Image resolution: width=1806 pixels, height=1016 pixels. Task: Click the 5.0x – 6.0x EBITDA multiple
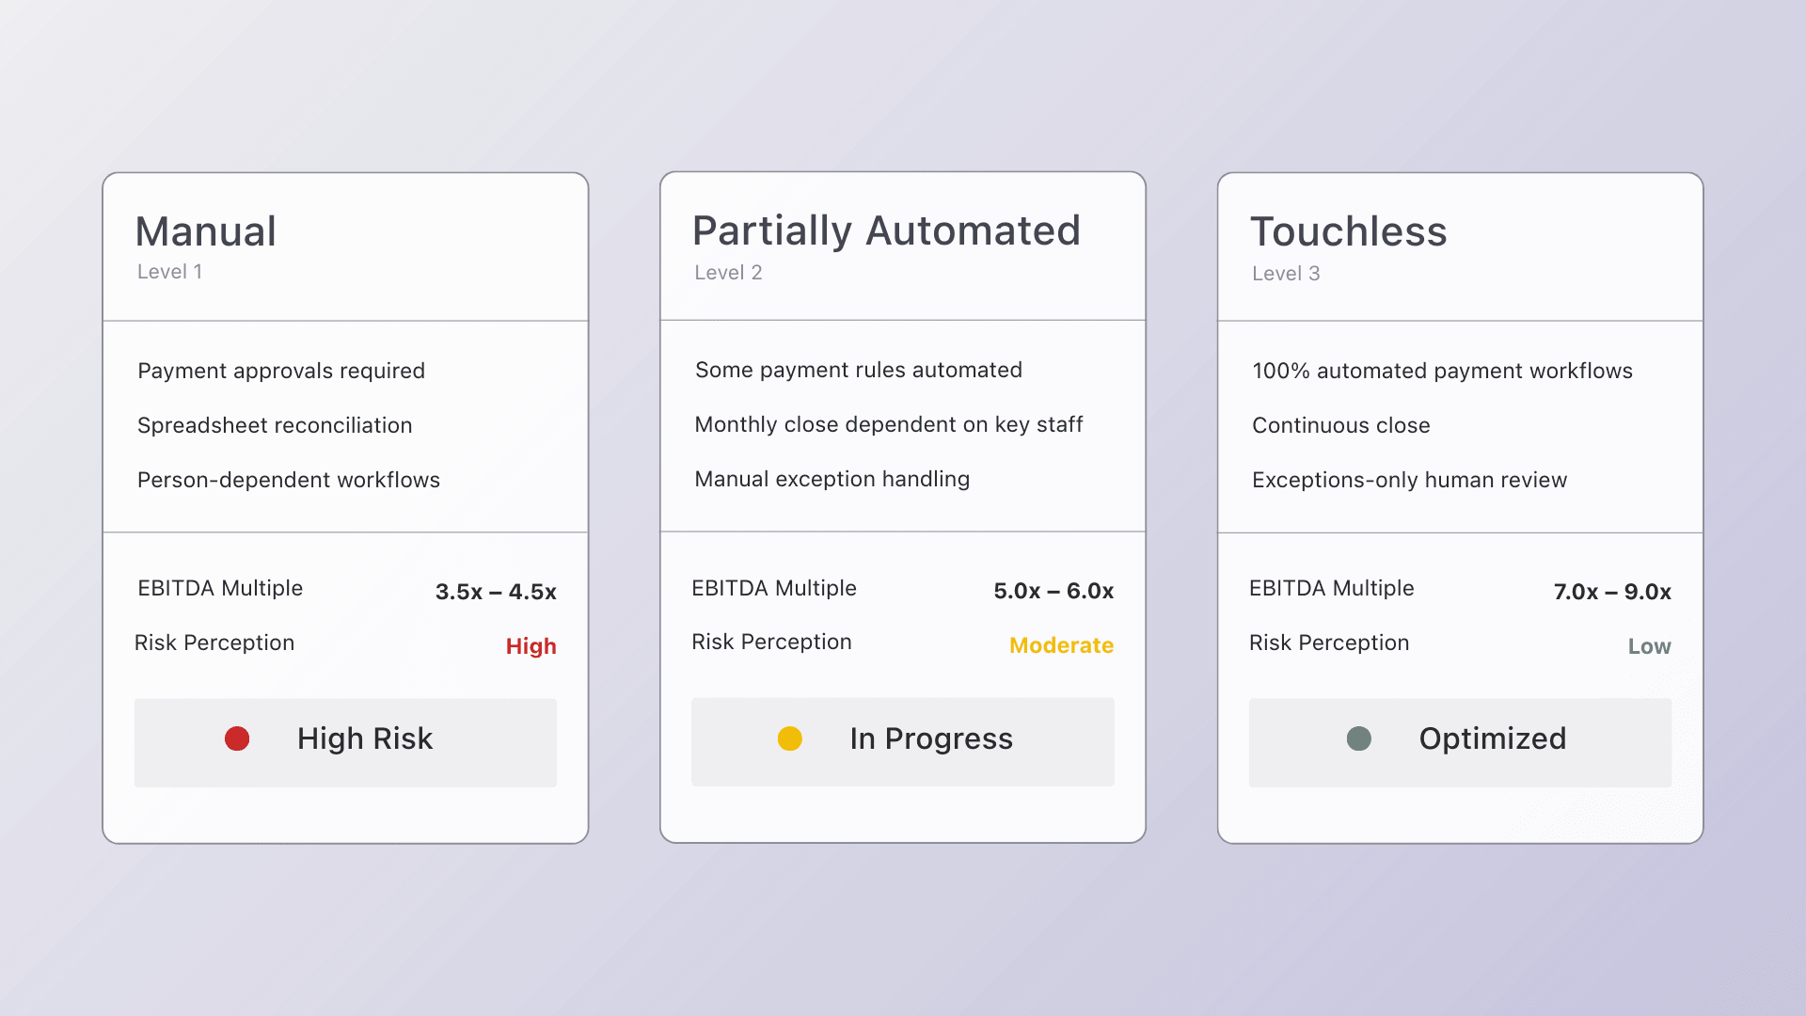[x=1053, y=591]
